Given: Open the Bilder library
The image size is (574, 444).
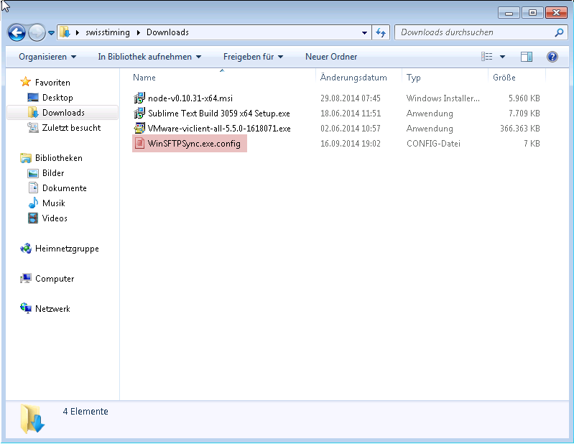Looking at the screenshot, I should click(53, 172).
